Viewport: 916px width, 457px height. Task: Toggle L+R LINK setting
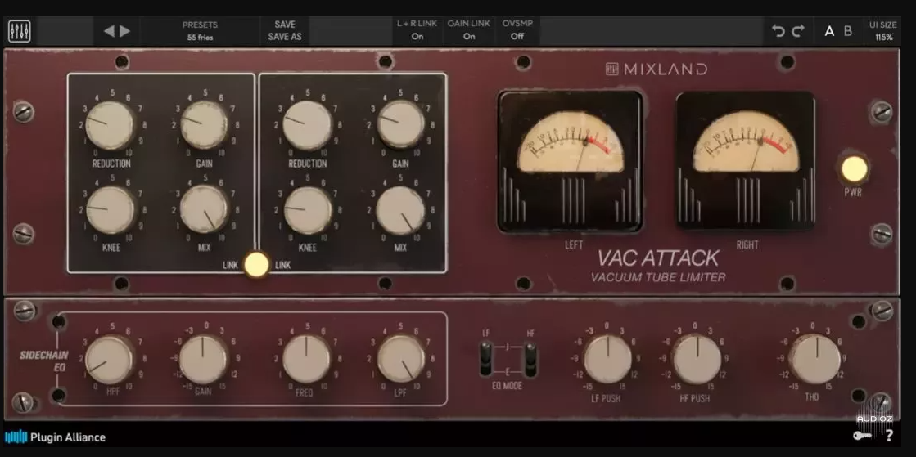tap(417, 30)
